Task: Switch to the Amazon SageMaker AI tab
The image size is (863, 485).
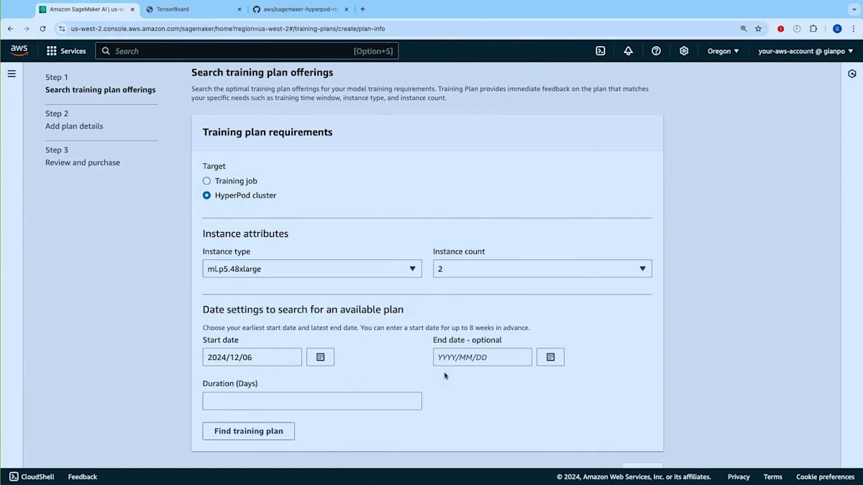Action: [x=86, y=9]
